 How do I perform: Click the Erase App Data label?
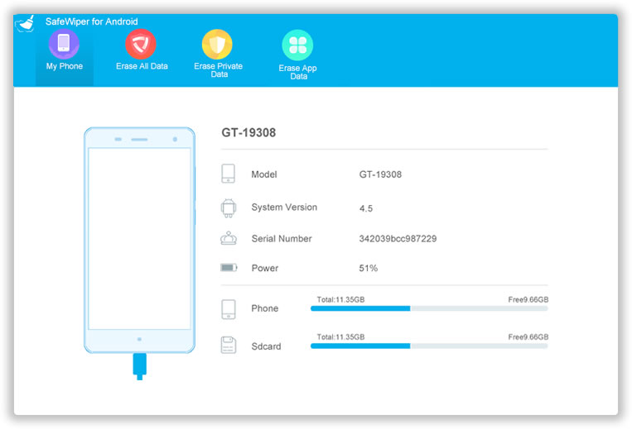(x=297, y=72)
